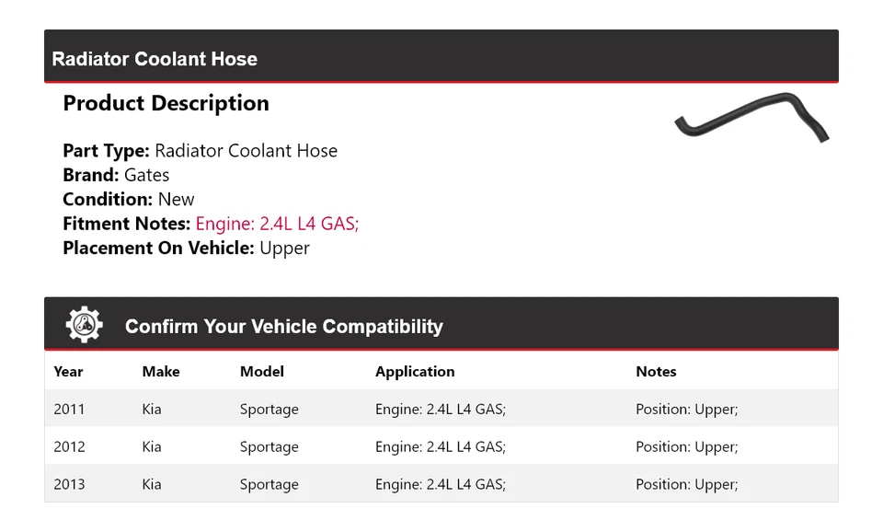The image size is (883, 532).
Task: Select the 2011 year row cell
Action: click(69, 410)
